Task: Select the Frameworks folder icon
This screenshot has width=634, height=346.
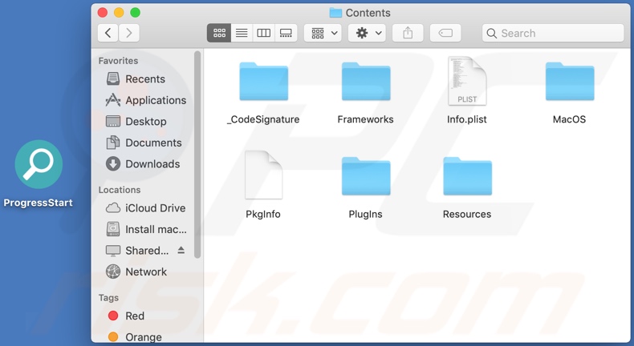Action: [366, 81]
